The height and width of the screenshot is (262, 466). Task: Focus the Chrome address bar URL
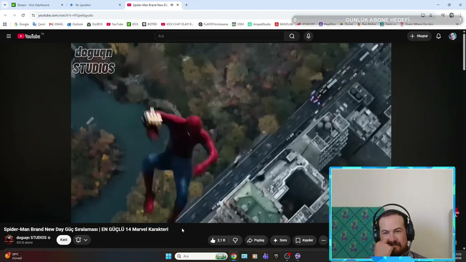[66, 15]
